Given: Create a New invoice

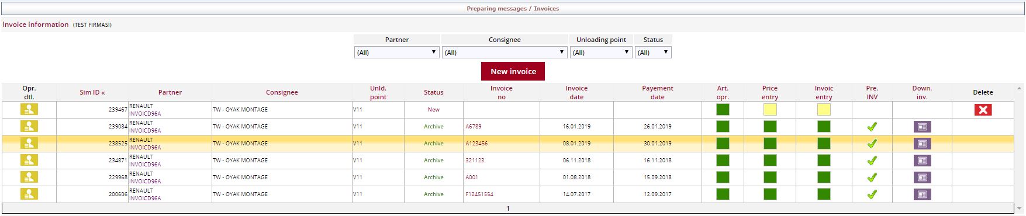Looking at the screenshot, I should (x=513, y=71).
